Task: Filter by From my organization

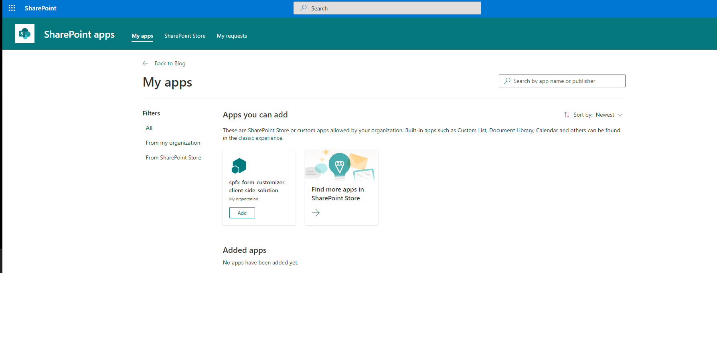Action: click(x=173, y=143)
